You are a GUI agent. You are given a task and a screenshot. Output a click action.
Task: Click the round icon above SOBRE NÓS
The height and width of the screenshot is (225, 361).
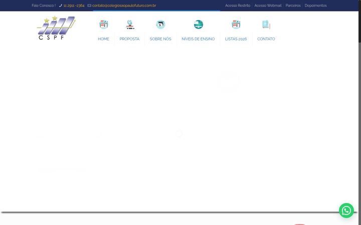160,24
